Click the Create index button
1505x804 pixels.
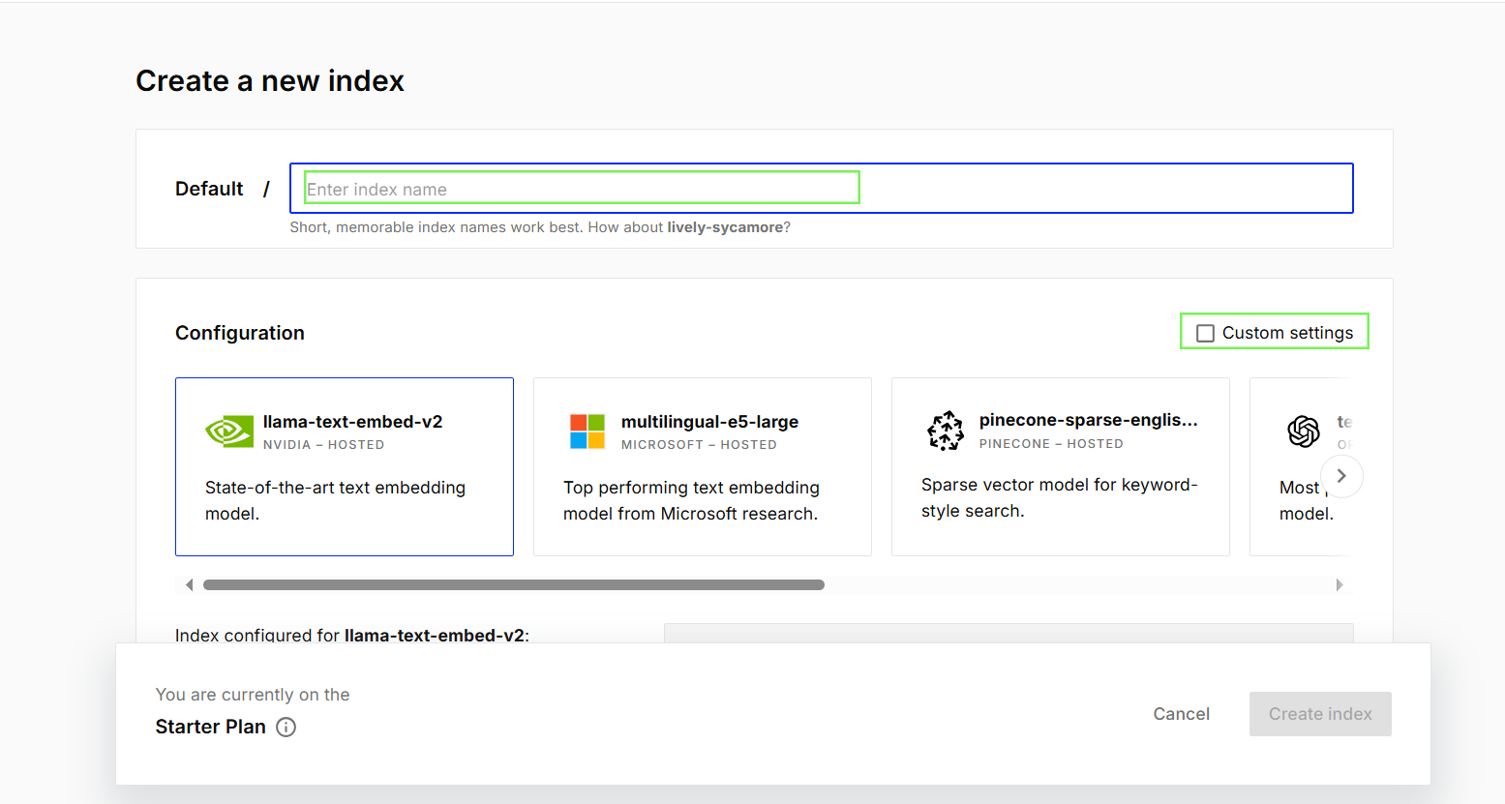1320,714
